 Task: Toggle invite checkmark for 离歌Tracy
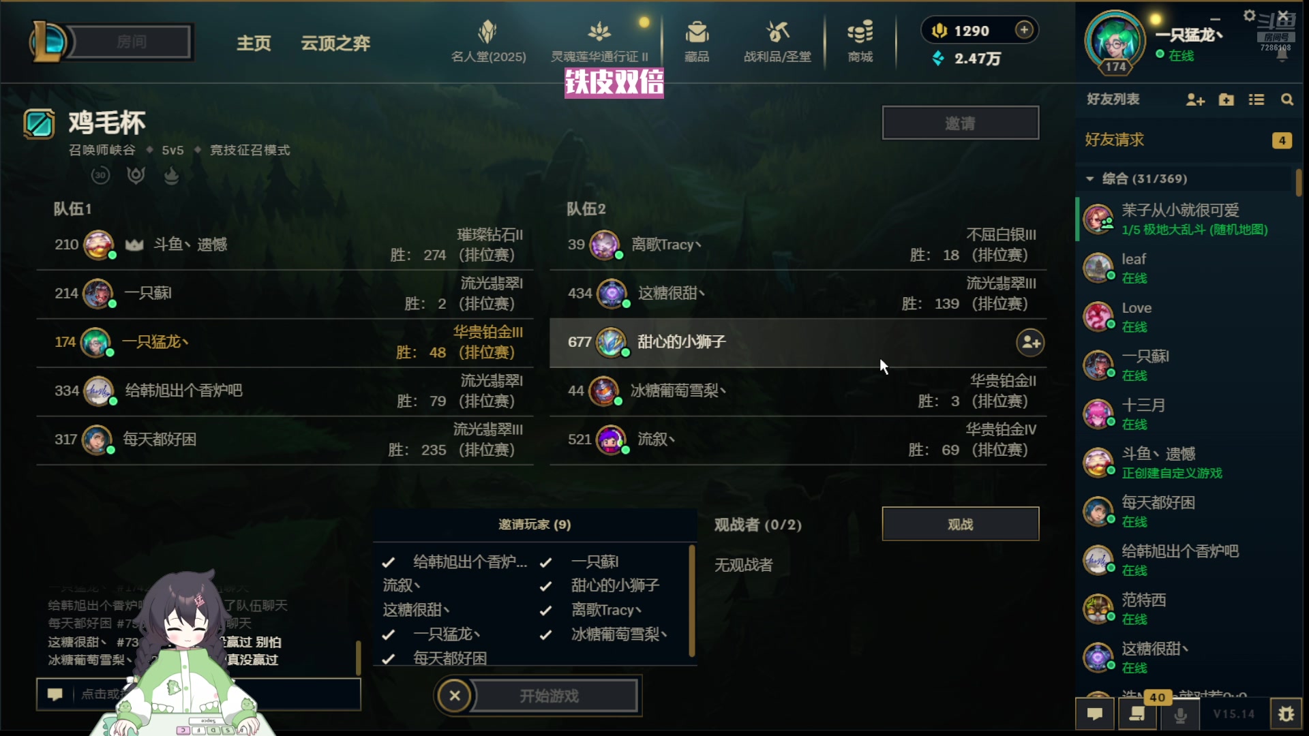pos(545,611)
